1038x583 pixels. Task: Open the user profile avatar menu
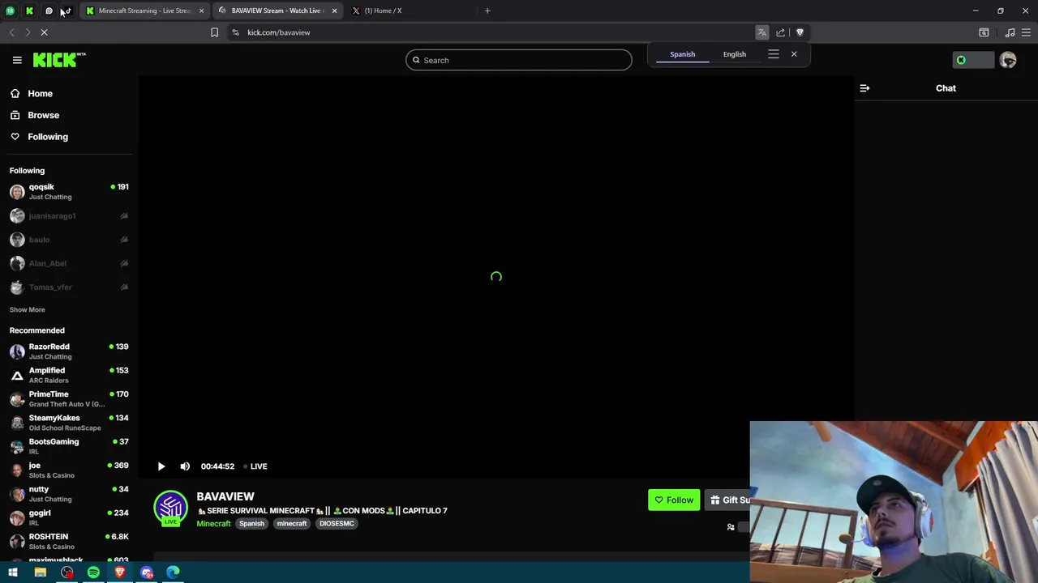click(x=1008, y=60)
